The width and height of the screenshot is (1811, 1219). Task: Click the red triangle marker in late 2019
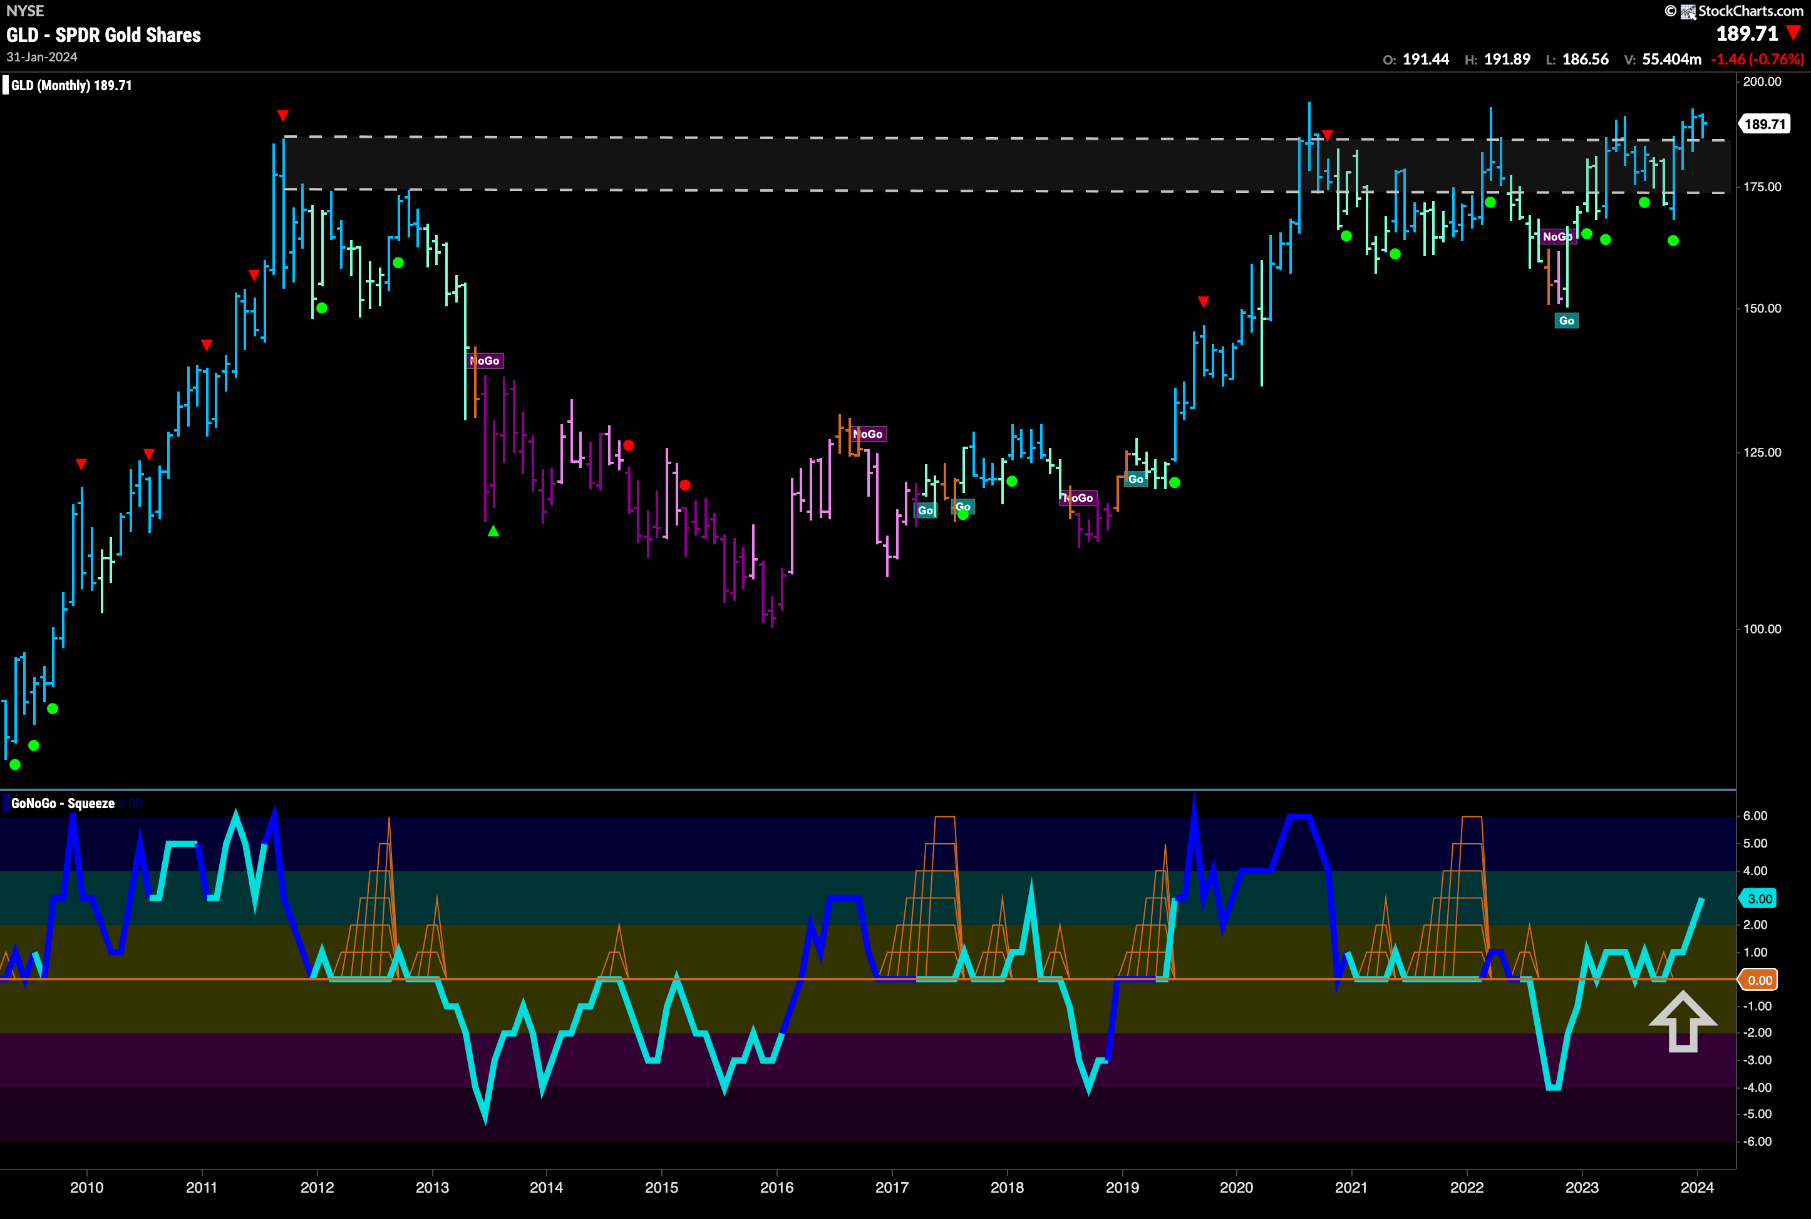point(1203,302)
